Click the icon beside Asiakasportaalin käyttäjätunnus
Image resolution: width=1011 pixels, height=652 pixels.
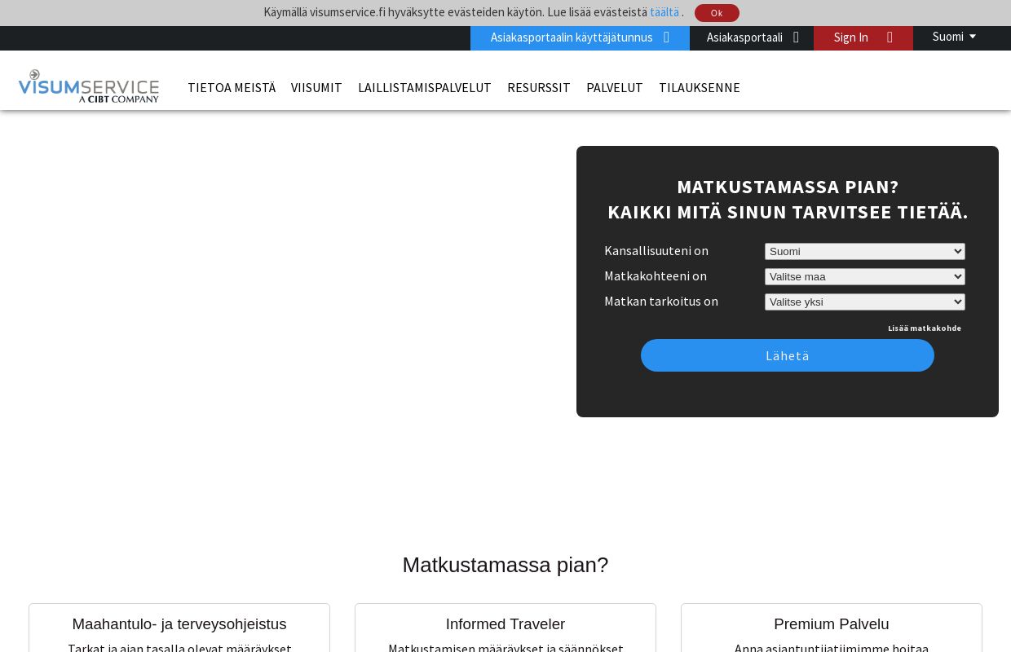(665, 37)
